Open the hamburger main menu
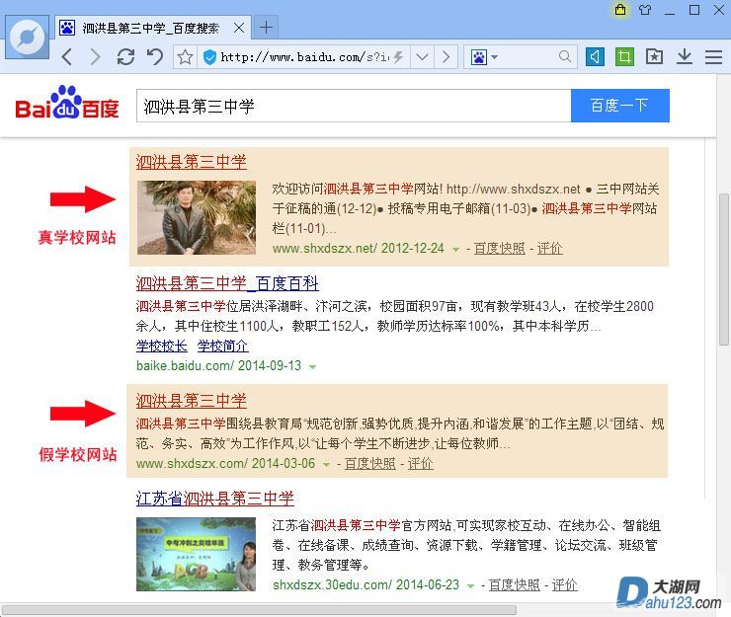The image size is (731, 617). click(x=714, y=57)
